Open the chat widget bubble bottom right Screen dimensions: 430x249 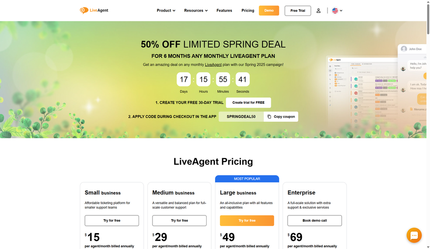point(414,235)
